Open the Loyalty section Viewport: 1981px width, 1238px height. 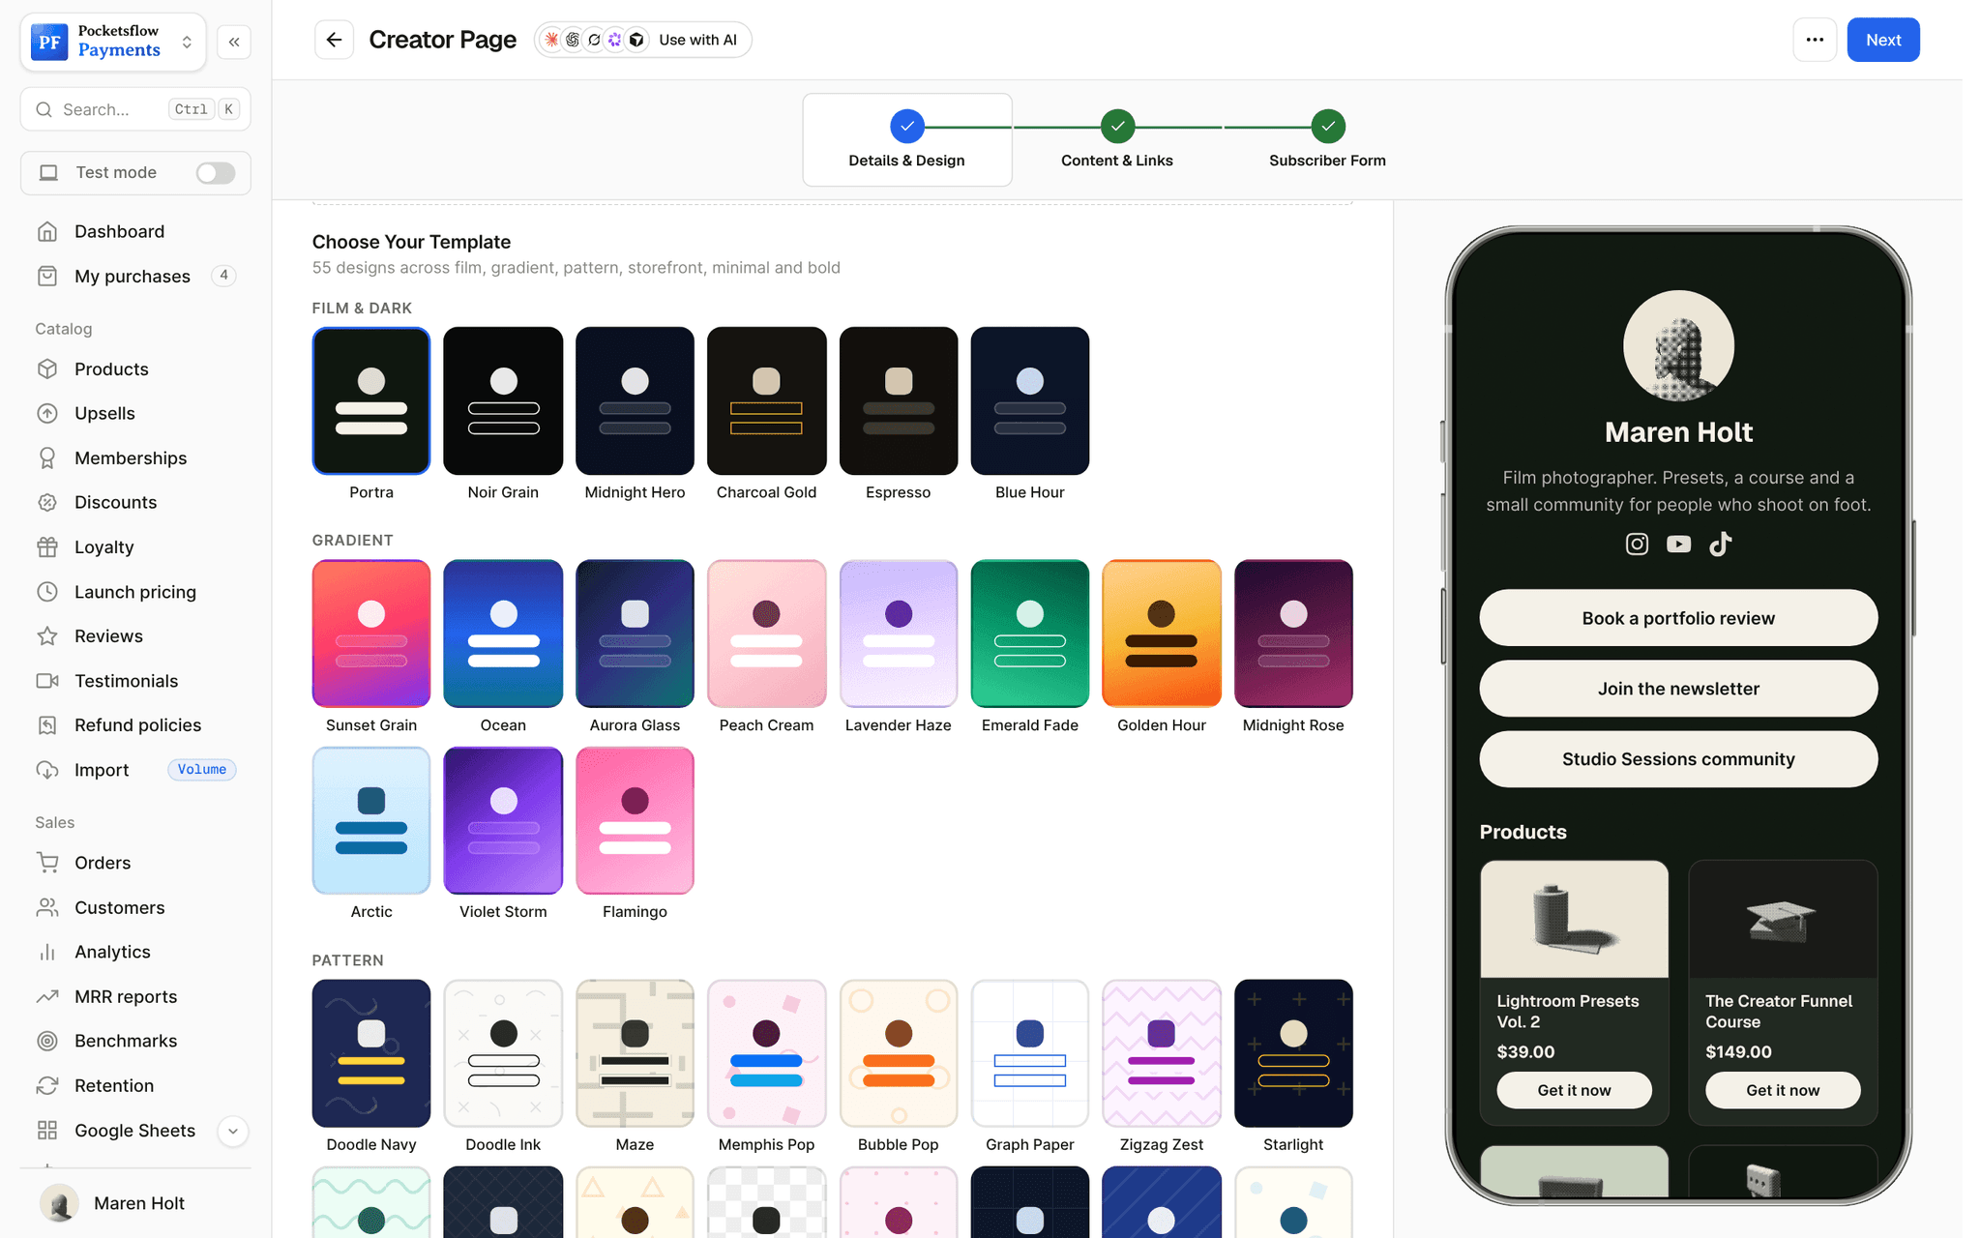(x=135, y=546)
